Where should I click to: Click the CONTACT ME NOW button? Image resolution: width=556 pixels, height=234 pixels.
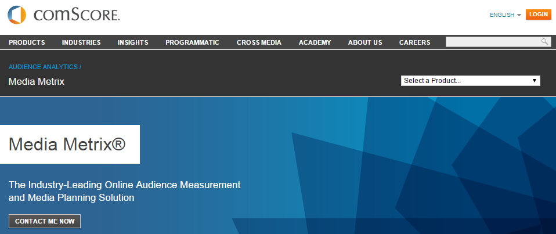coord(45,221)
